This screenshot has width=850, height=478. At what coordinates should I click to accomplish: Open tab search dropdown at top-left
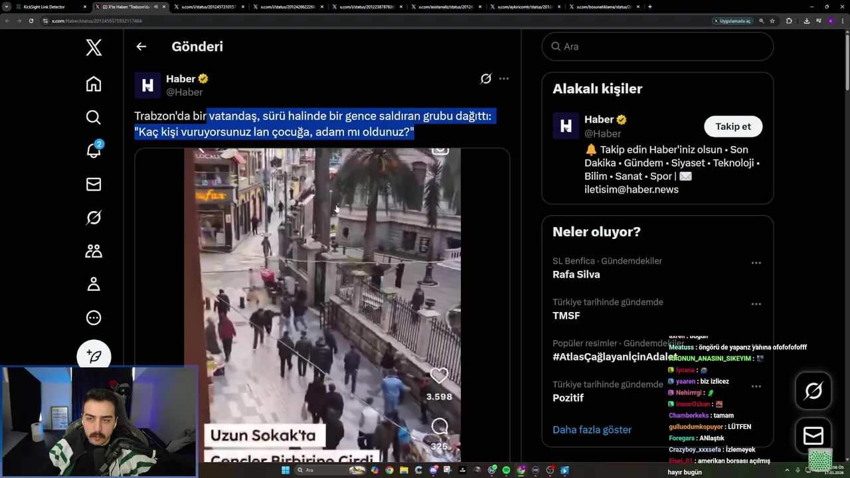pos(6,7)
